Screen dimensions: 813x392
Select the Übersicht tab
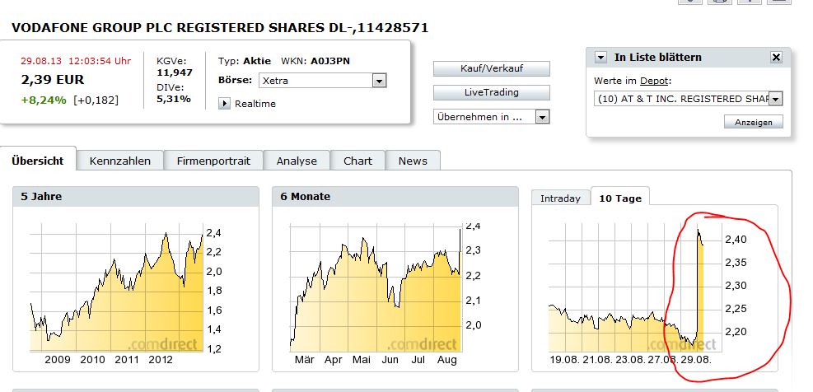tap(38, 161)
